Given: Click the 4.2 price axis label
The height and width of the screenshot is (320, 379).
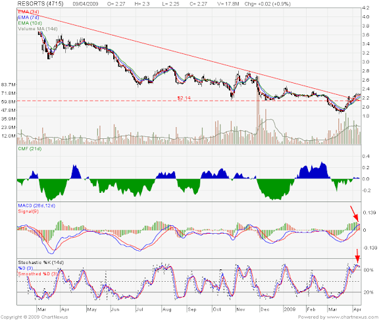Looking at the screenshot, I should [366, 8].
